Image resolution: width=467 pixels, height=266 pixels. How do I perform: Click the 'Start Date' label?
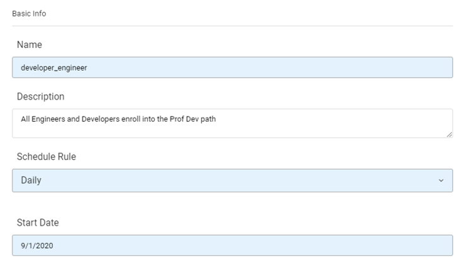point(37,222)
